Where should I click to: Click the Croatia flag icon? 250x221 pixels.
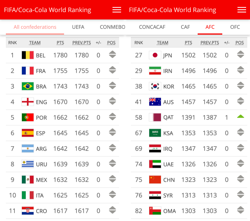coord(28,211)
